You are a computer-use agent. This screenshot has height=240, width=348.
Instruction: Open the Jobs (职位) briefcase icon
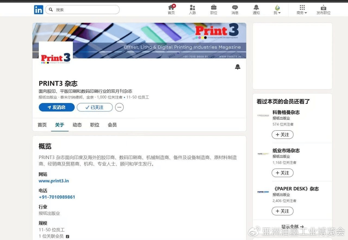[214, 8]
